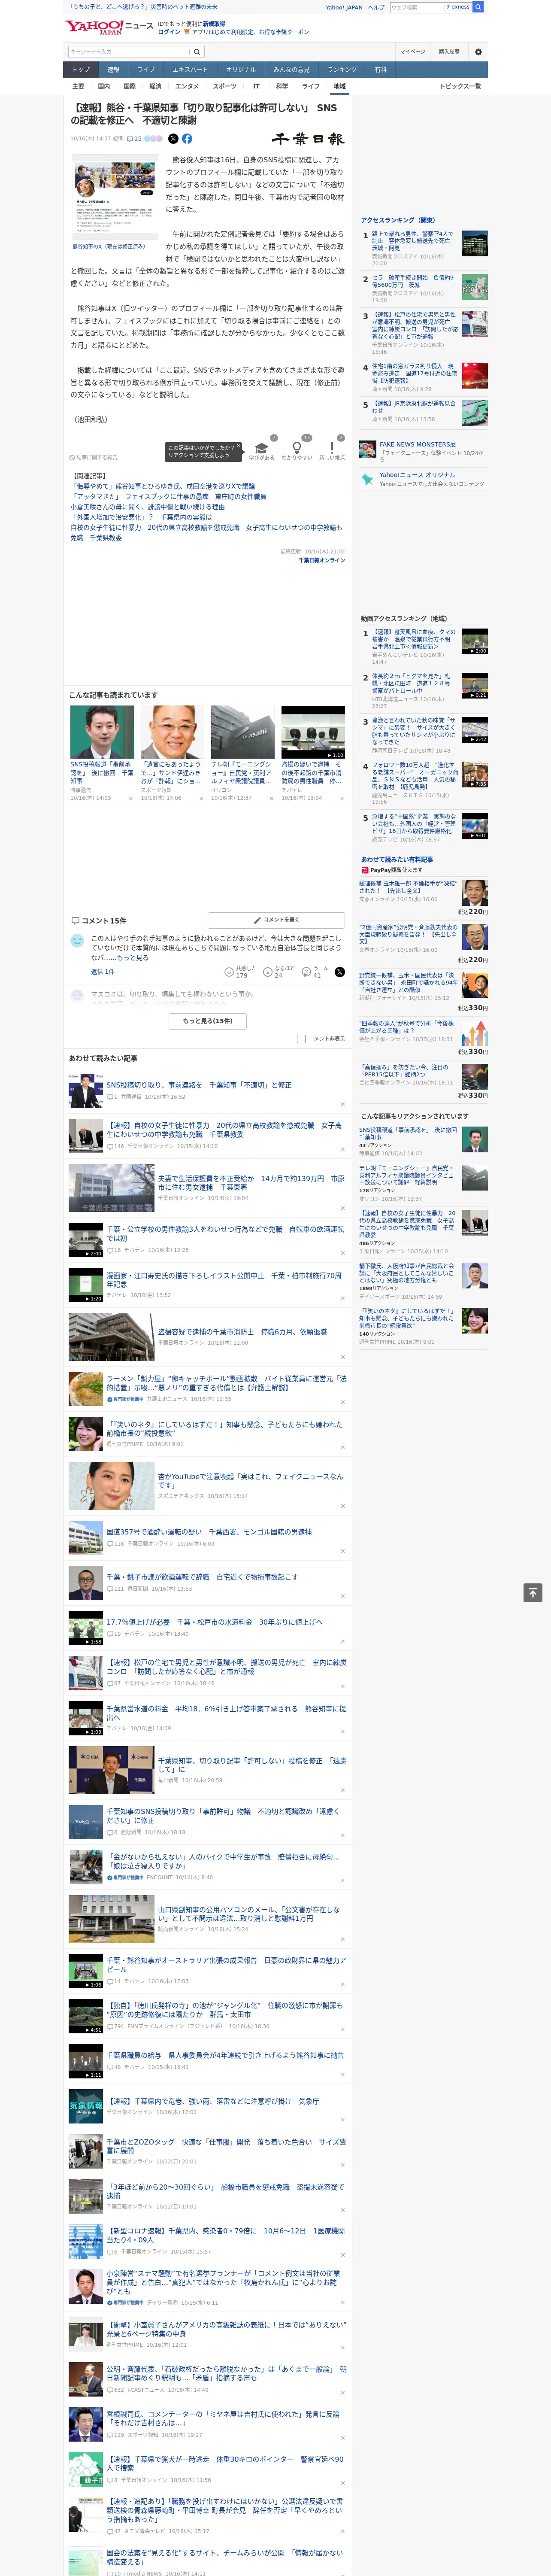The width and height of the screenshot is (551, 2576).
Task: Open settings via the gear icon
Action: (478, 51)
